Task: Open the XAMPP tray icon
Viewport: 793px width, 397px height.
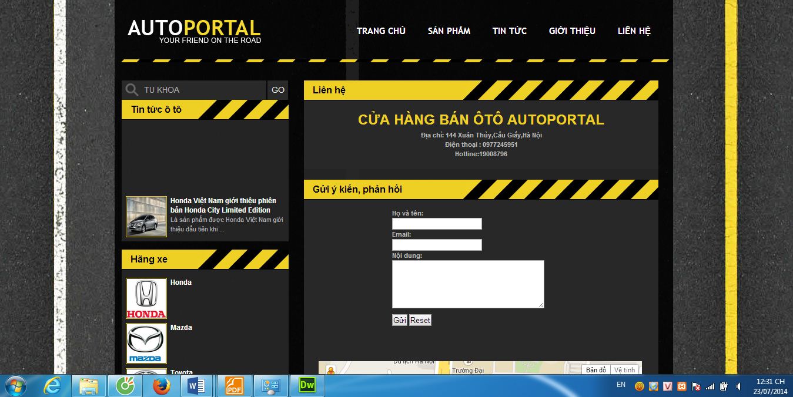Action: (x=682, y=386)
